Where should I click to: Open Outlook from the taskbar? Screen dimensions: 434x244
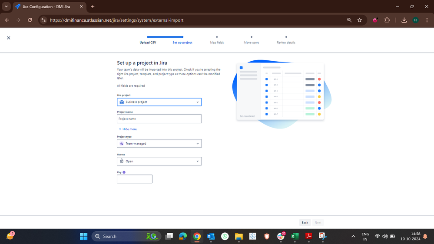[211, 236]
